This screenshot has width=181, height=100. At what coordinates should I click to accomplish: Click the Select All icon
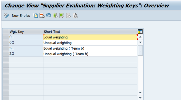click(55, 16)
